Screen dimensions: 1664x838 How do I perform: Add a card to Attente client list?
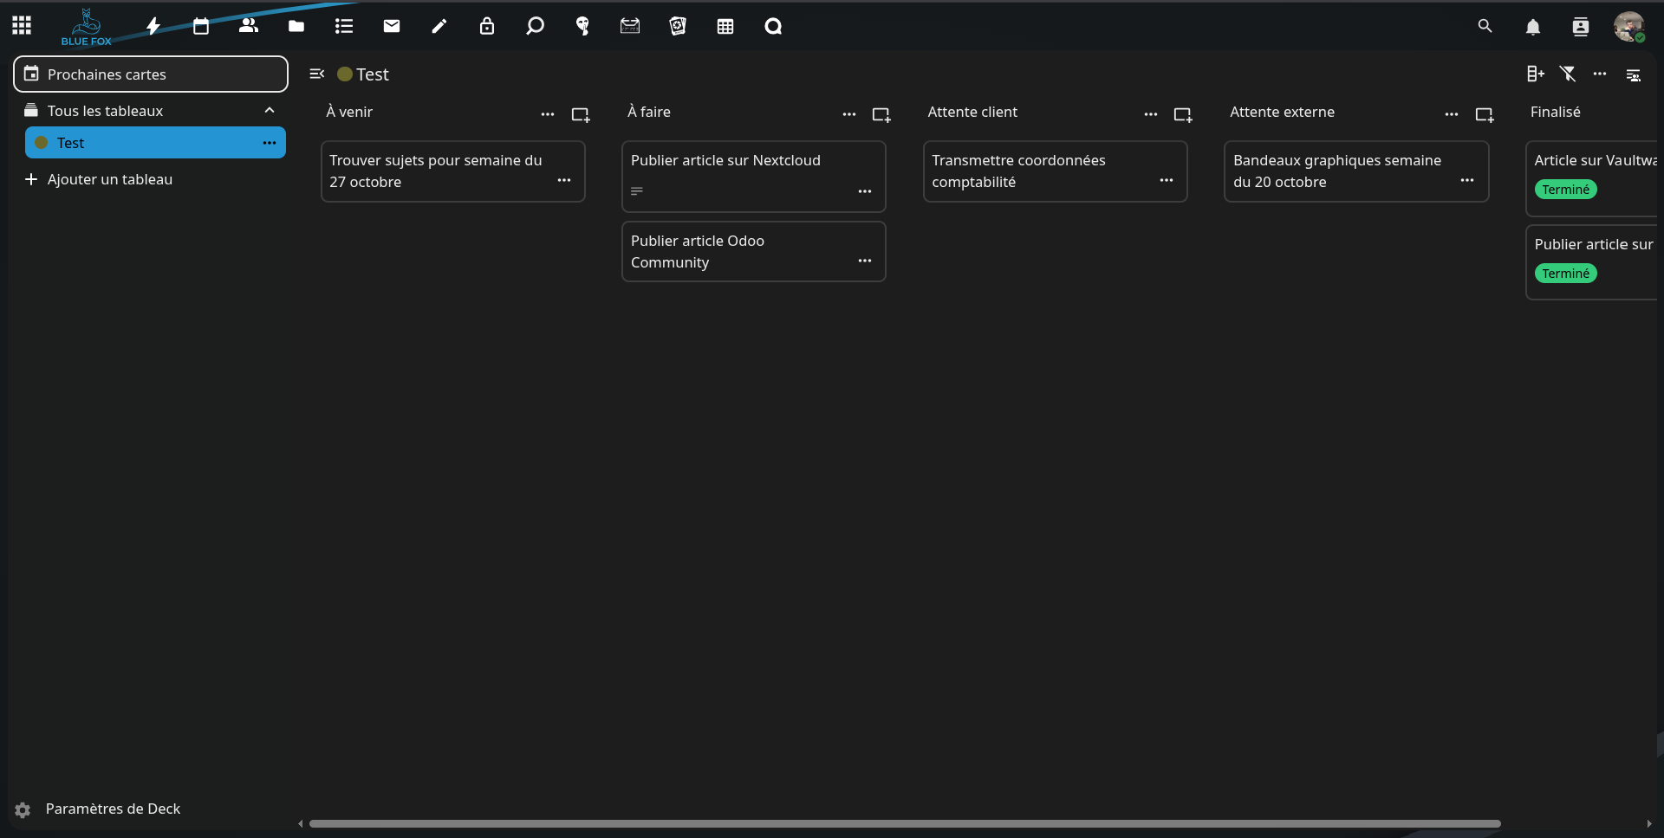coord(1182,114)
